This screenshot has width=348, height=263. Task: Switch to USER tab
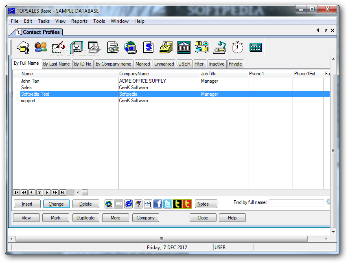(x=184, y=64)
